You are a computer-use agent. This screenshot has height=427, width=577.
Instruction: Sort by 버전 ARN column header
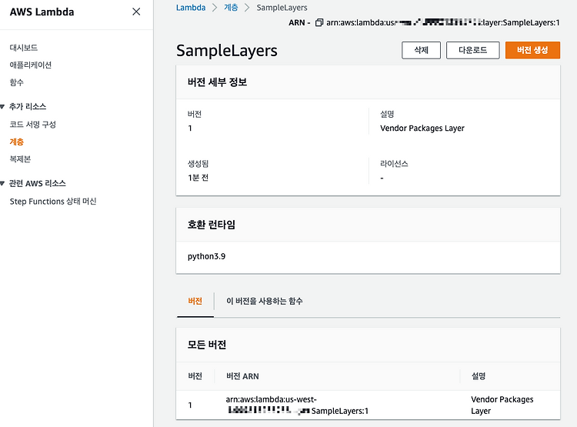(242, 376)
